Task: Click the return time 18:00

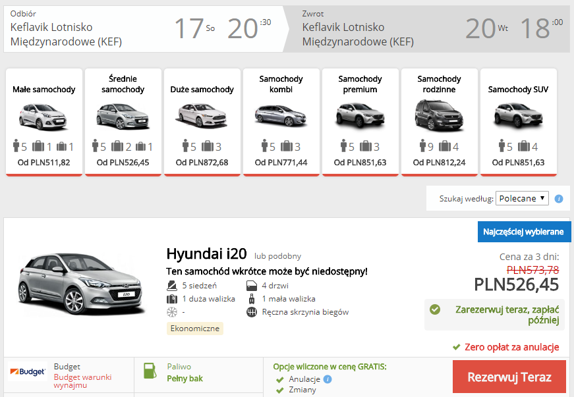Action: coord(542,28)
